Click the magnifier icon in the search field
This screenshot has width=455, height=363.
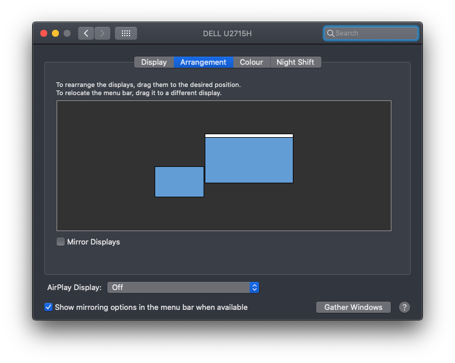tap(331, 33)
